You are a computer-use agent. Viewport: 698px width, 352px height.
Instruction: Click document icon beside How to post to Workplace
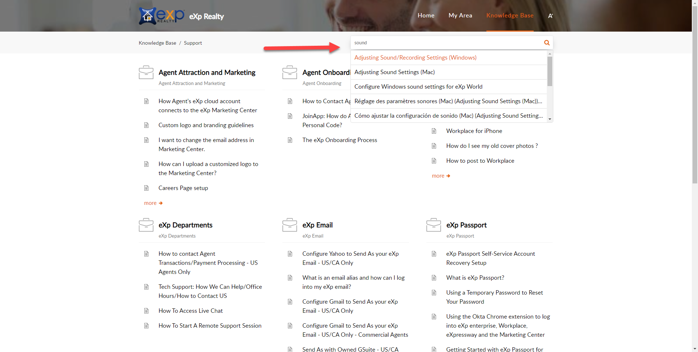click(434, 161)
